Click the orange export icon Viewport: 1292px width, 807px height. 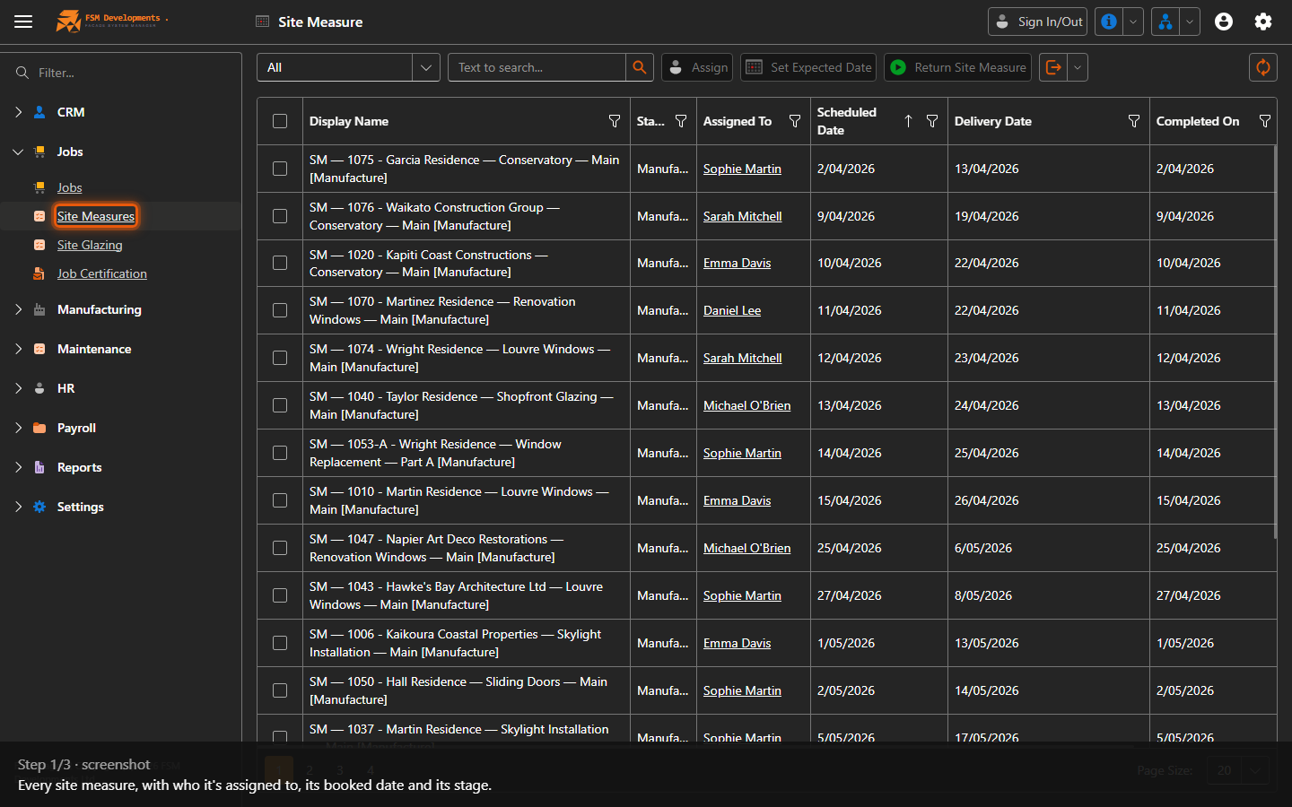point(1053,67)
